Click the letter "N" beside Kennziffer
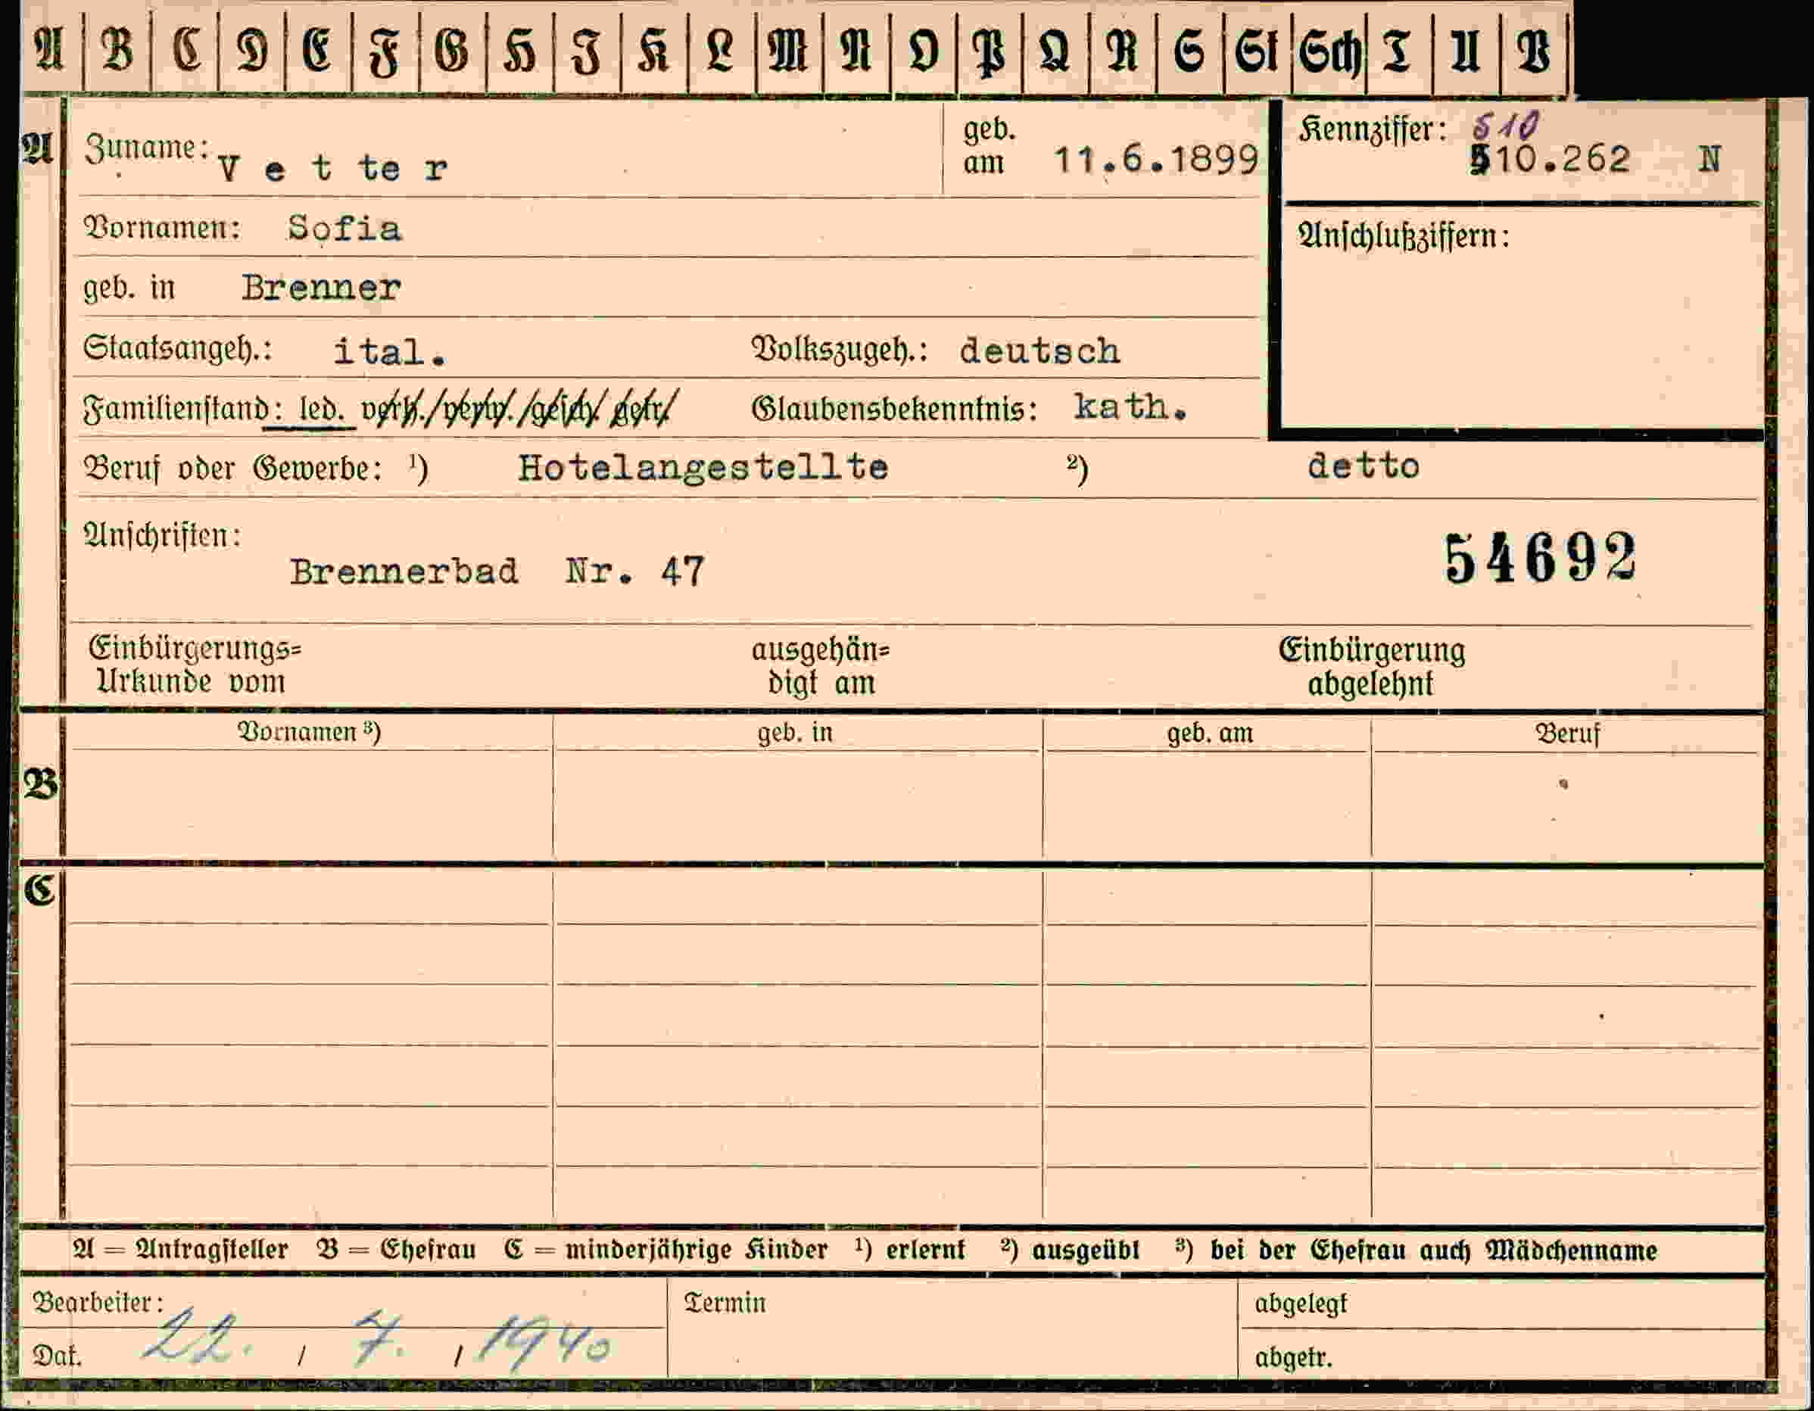Image resolution: width=1814 pixels, height=1411 pixels. [1710, 160]
